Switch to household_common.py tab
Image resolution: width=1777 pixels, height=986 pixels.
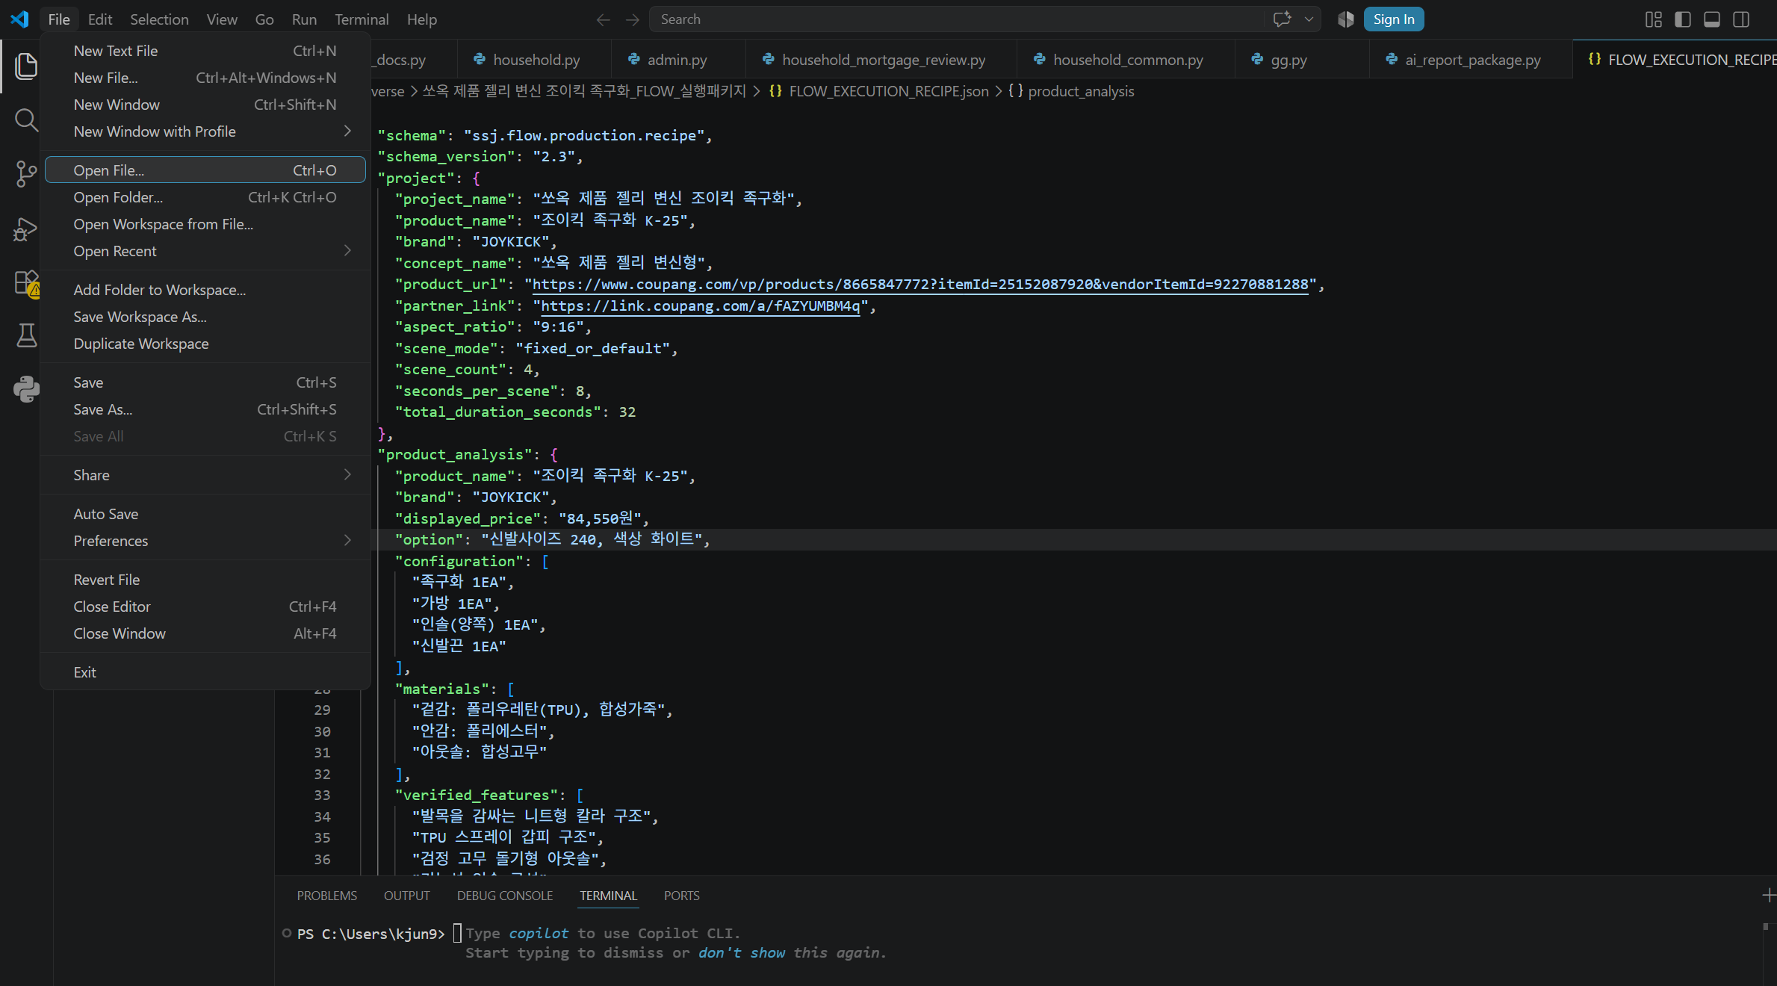pos(1126,60)
